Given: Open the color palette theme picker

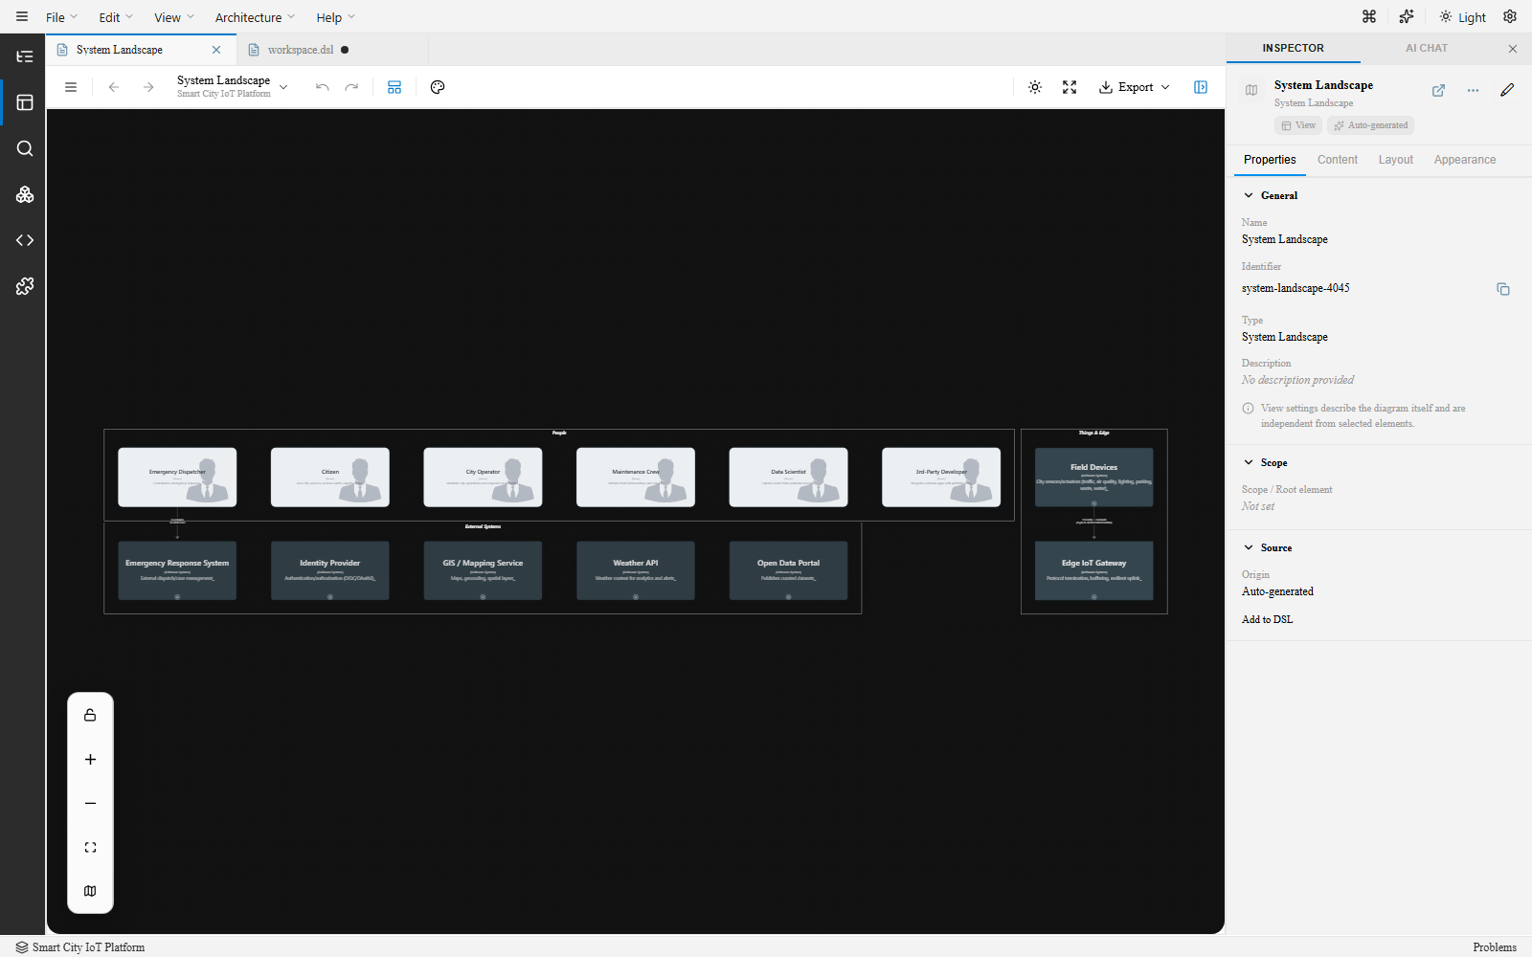Looking at the screenshot, I should pos(438,87).
